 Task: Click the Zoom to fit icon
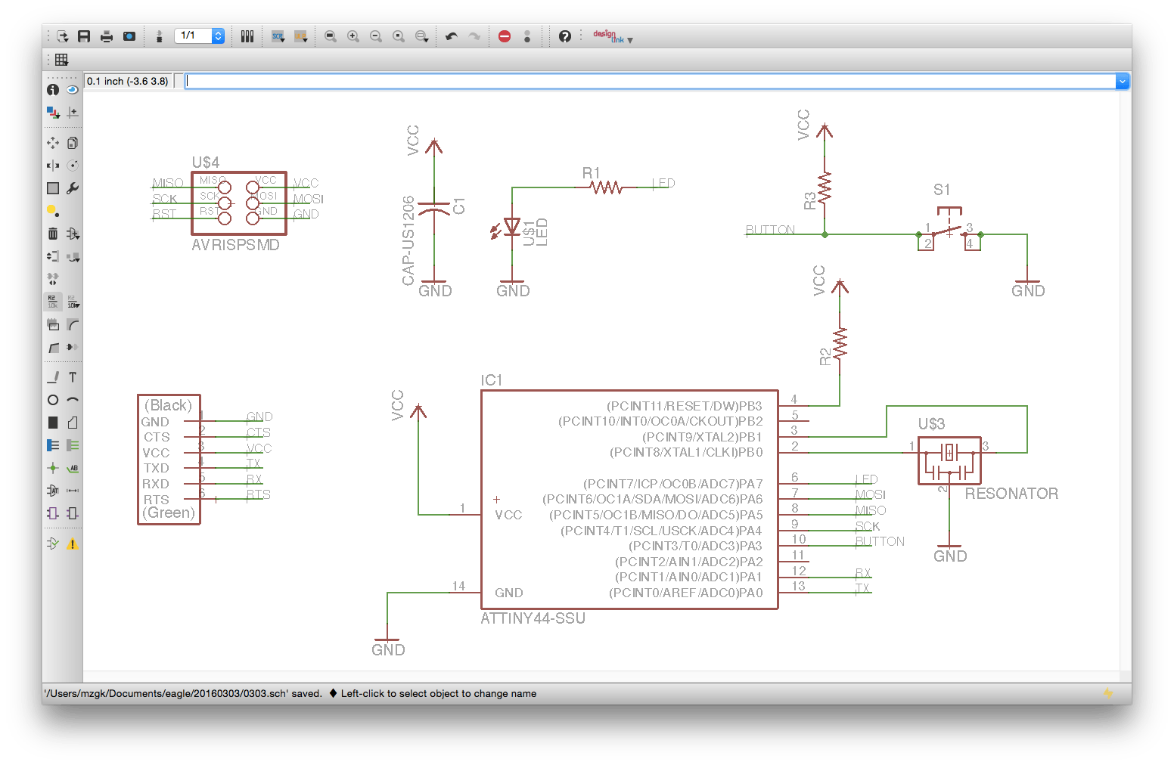coord(331,36)
